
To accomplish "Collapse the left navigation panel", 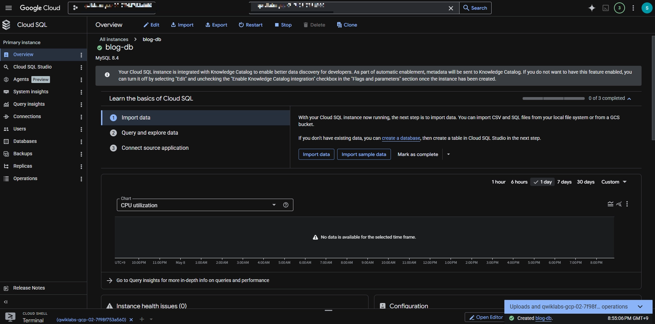I will click(x=6, y=302).
